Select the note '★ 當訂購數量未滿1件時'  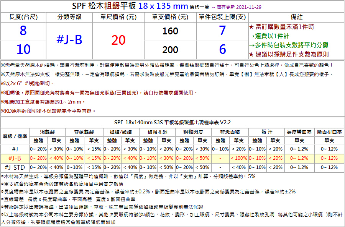point(282,27)
